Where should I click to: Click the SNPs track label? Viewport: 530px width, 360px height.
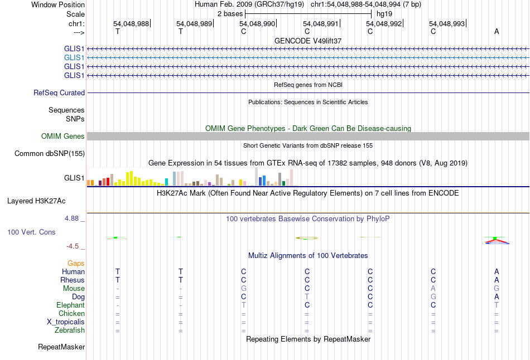[75, 119]
